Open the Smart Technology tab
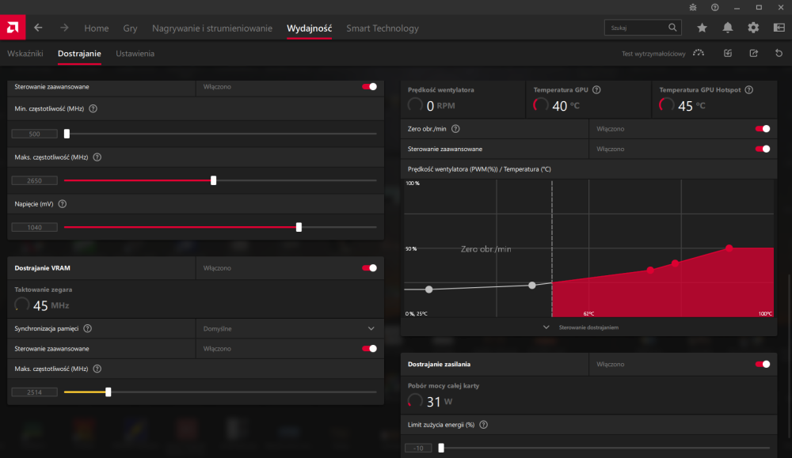 point(383,28)
